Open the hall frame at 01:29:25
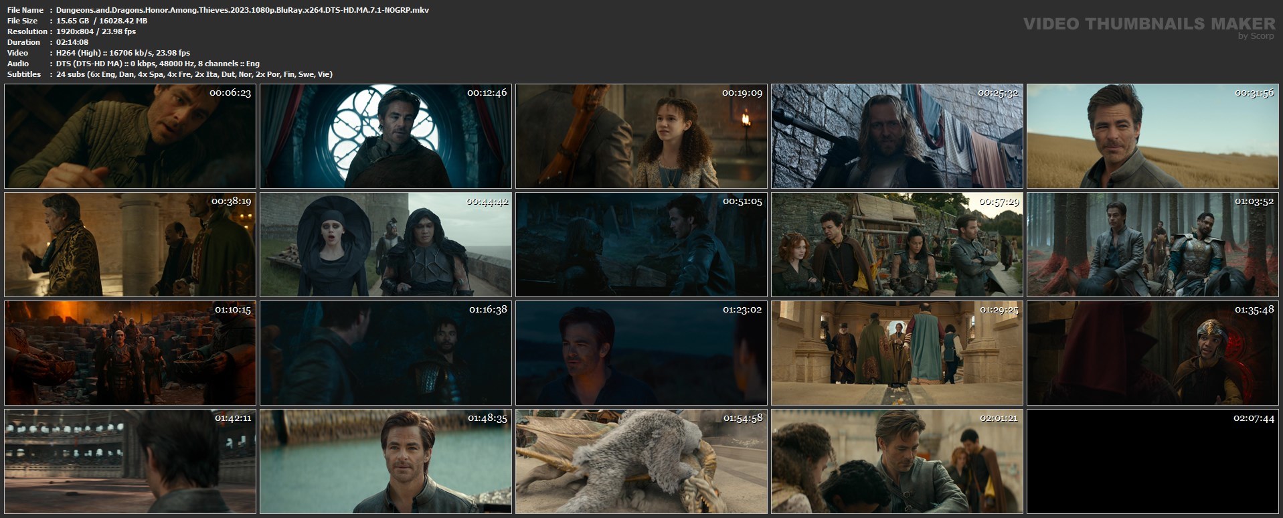 [897, 353]
